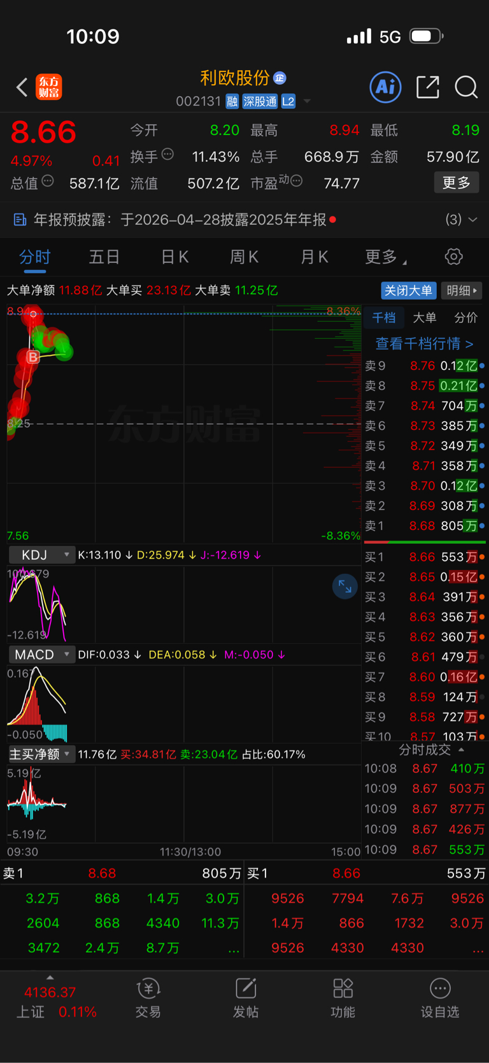Tap the 10:09 status bar clock

(x=93, y=36)
